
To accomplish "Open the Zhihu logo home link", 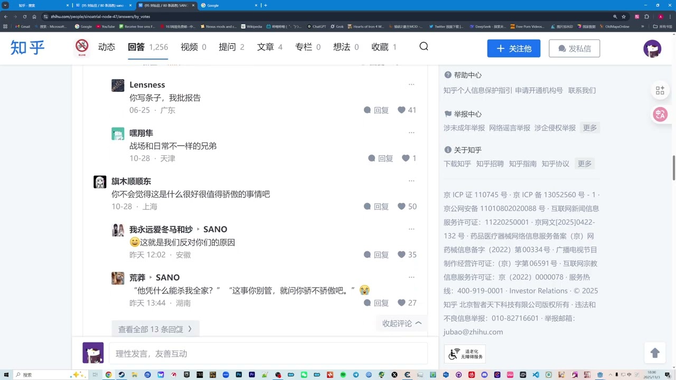I will pyautogui.click(x=27, y=47).
